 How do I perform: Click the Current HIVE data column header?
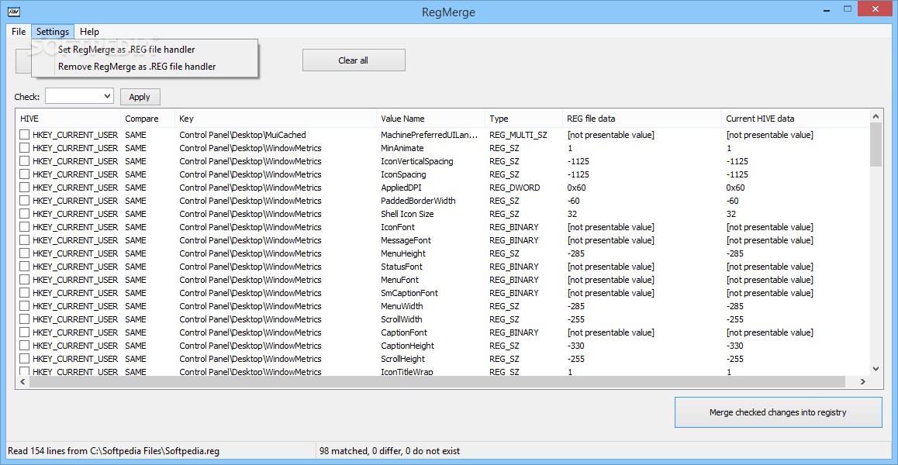point(796,119)
